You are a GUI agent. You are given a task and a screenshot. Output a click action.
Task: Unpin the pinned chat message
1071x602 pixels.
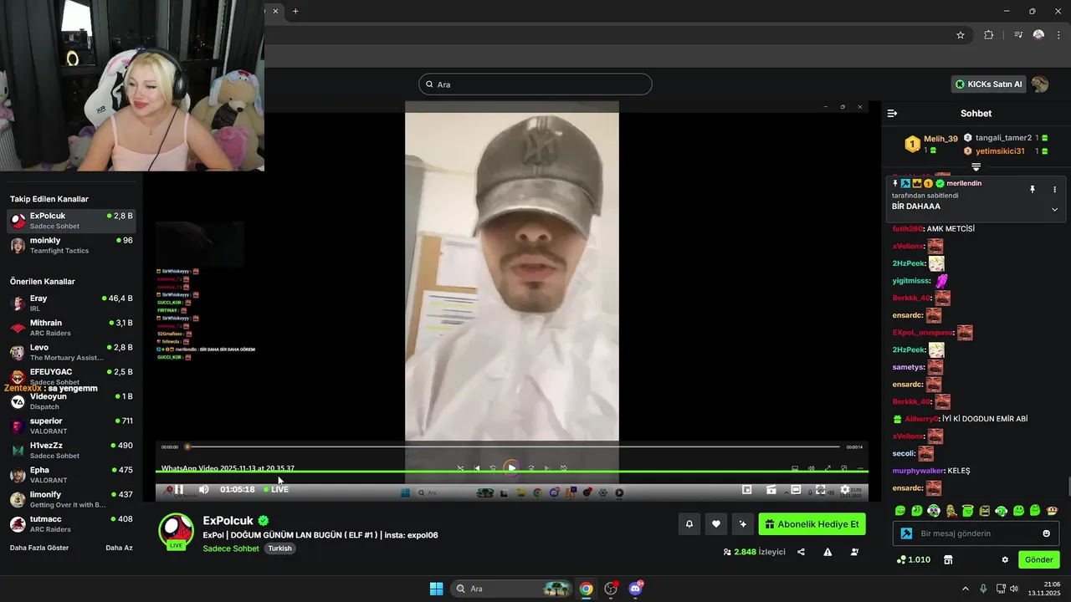(x=1033, y=190)
